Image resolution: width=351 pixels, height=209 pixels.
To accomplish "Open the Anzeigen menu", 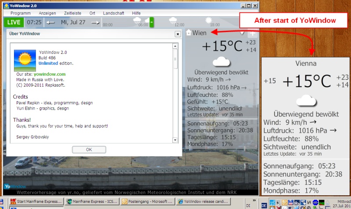I will click(47, 13).
